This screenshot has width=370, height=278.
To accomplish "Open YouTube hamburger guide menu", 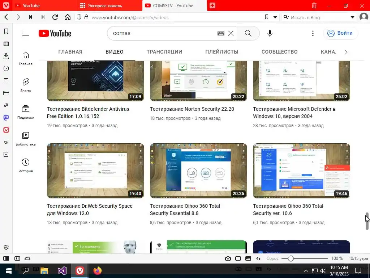I will coord(26,33).
